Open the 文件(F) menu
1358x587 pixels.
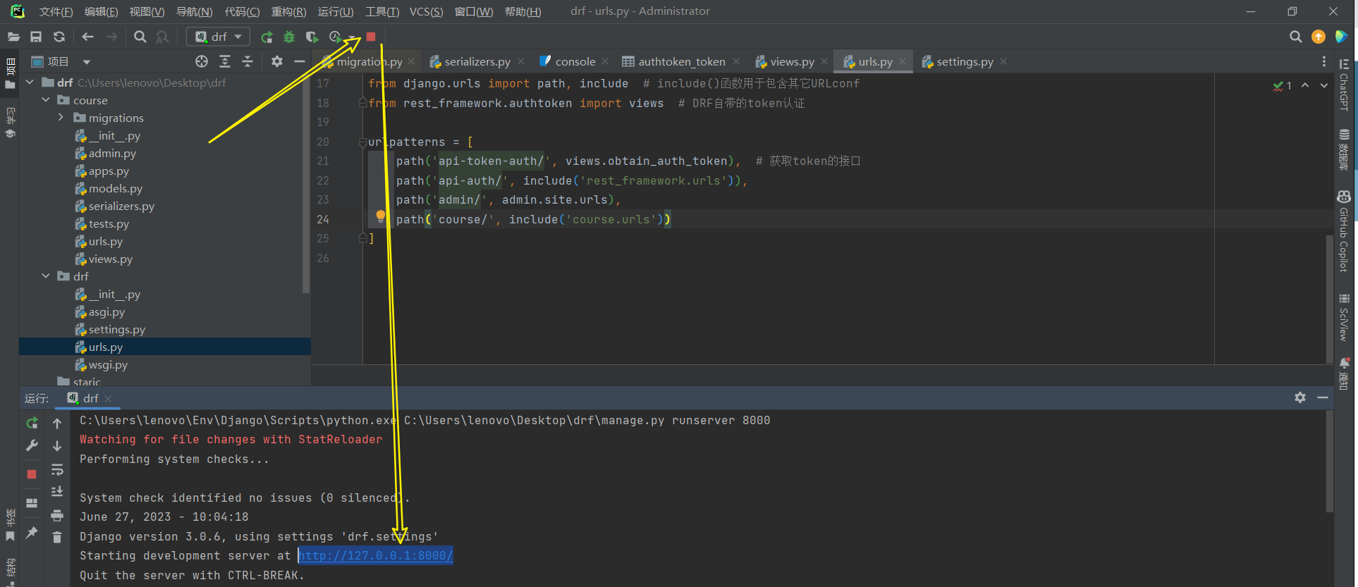pos(56,11)
